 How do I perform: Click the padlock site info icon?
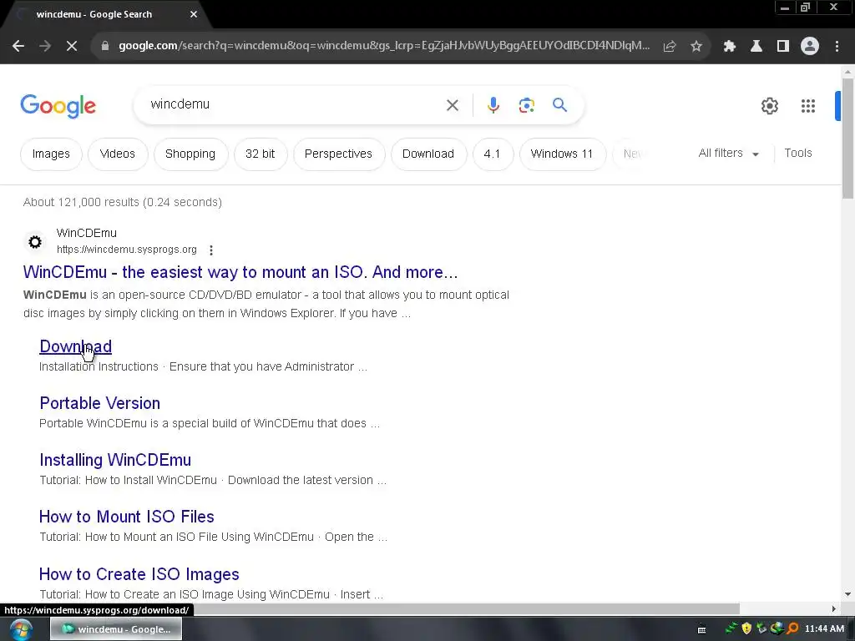(105, 47)
